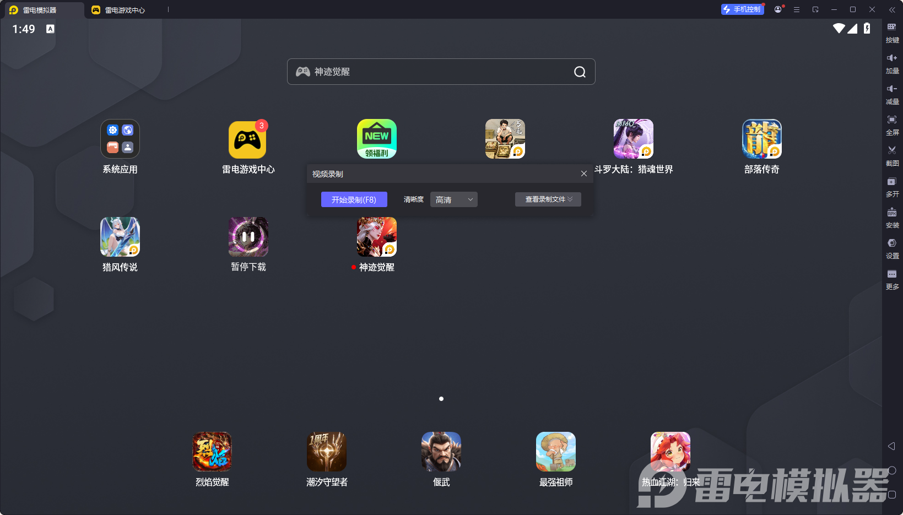Click 开始录制(F8) to start recording

pyautogui.click(x=354, y=199)
